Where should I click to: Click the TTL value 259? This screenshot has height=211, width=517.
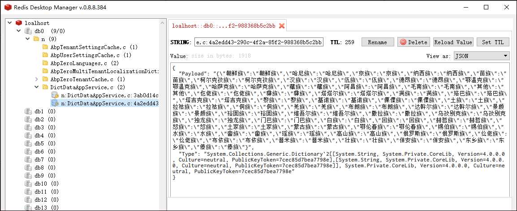[349, 42]
